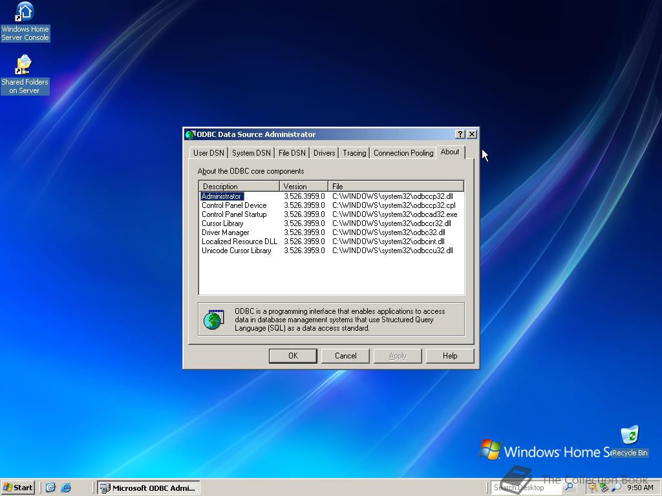Select the Control Panel Startup row
Image resolution: width=662 pixels, height=496 pixels.
332,214
